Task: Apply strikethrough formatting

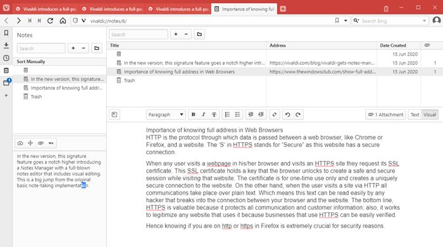Action: coord(214,114)
